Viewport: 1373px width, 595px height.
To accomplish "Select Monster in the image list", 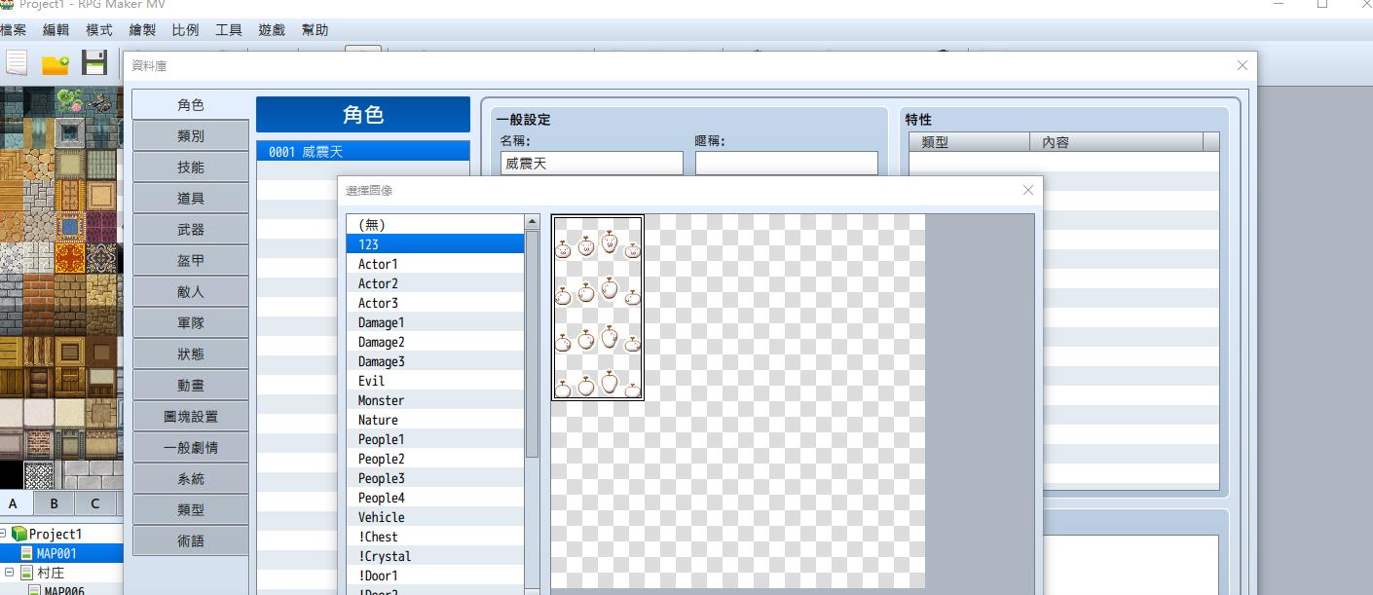I will tap(435, 400).
